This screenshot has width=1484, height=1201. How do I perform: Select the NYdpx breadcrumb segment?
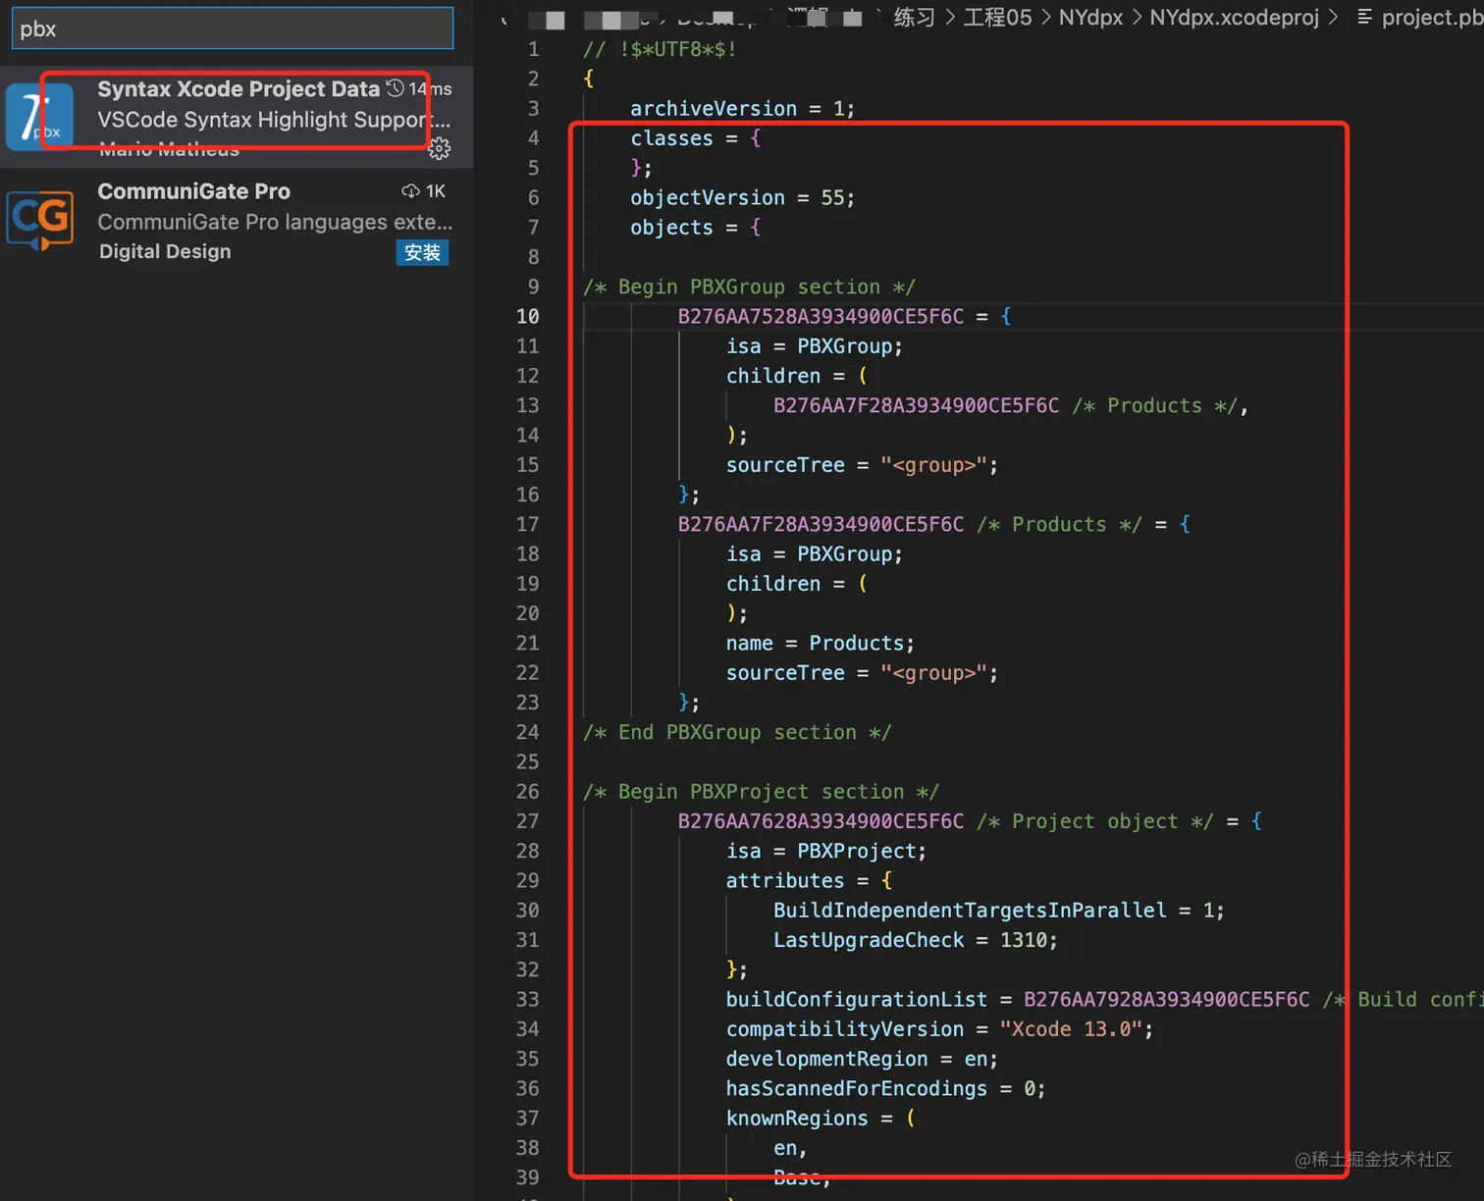1090,17
